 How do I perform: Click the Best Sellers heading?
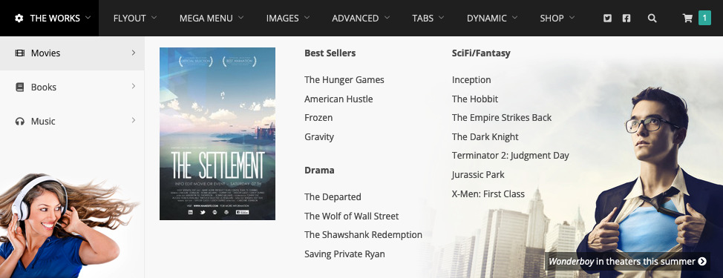330,53
